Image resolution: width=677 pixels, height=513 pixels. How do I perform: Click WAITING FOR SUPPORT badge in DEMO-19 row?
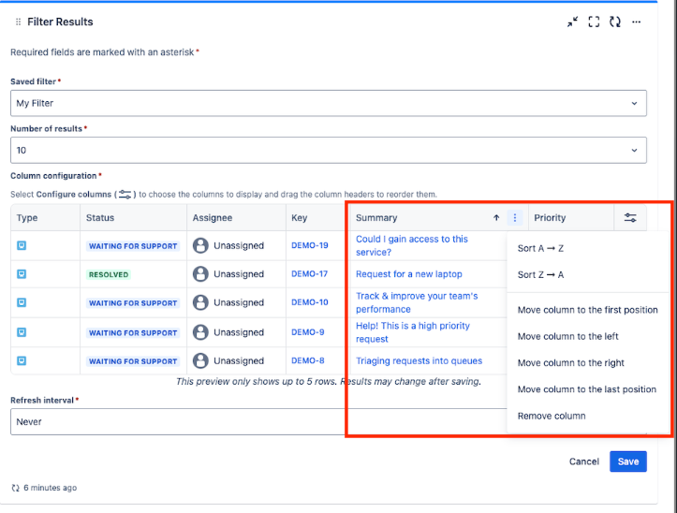133,245
